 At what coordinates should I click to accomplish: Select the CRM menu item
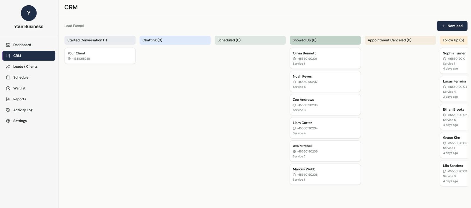point(29,56)
